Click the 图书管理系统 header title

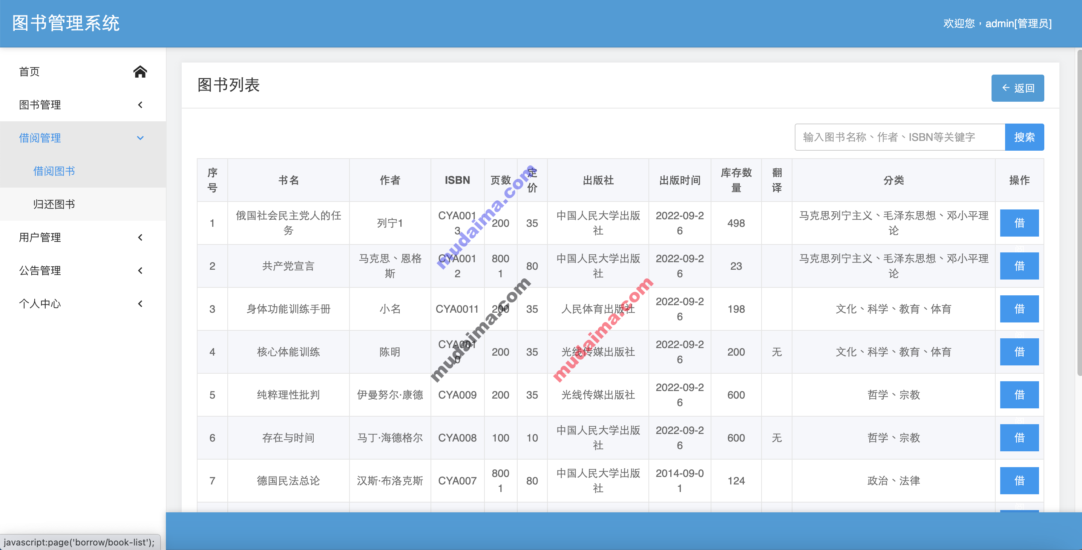[x=66, y=23]
